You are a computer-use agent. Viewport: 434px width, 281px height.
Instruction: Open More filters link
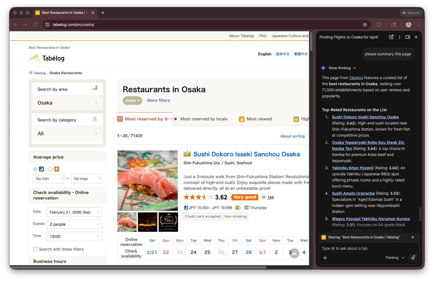point(158,100)
